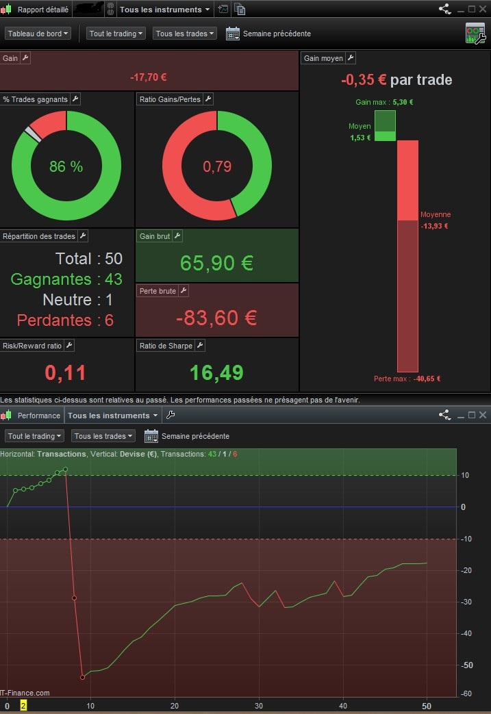Screen dimensions: 491x714
Task: Toggle the link chain icon in title bar
Action: click(x=110, y=9)
